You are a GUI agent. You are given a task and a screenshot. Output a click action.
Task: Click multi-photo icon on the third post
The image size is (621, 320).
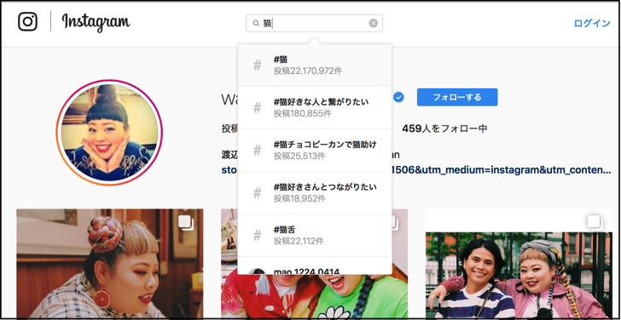click(x=595, y=222)
